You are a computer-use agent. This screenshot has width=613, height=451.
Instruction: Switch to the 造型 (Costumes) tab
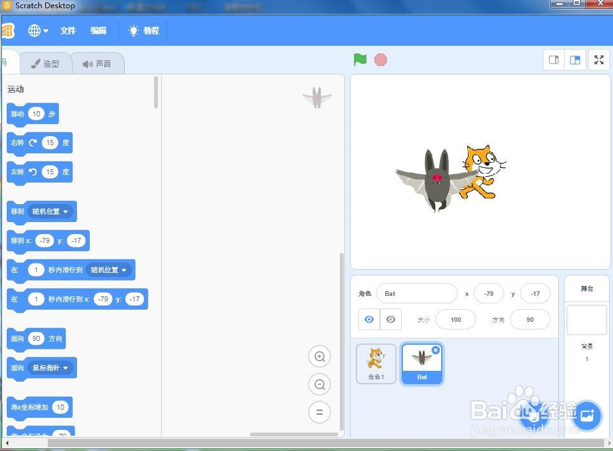coord(46,64)
